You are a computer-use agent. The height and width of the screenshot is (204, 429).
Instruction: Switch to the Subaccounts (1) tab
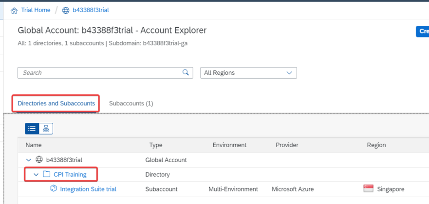tap(131, 103)
